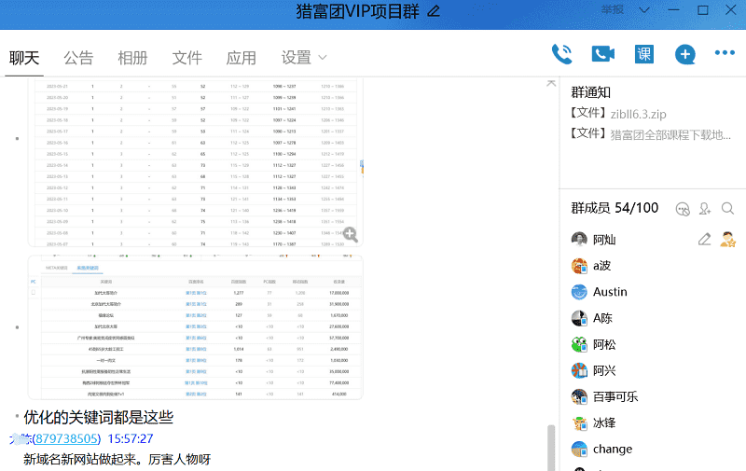Open the zibll6.3.zip file notice

[638, 114]
